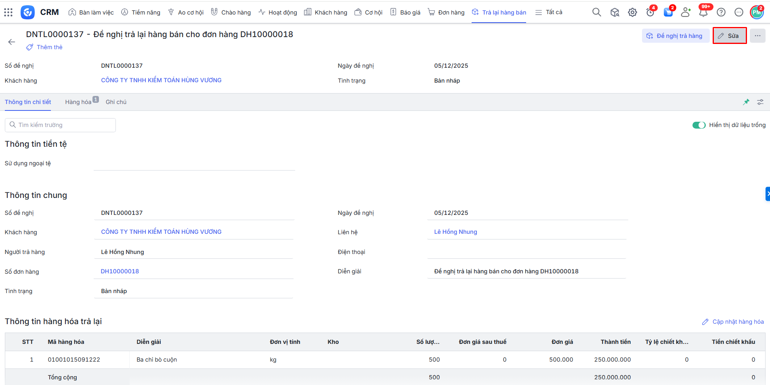770x385 pixels.
Task: Open the apps grid launcher icon
Action: pos(8,12)
